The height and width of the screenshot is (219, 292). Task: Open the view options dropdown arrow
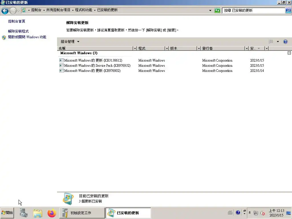[278, 42]
